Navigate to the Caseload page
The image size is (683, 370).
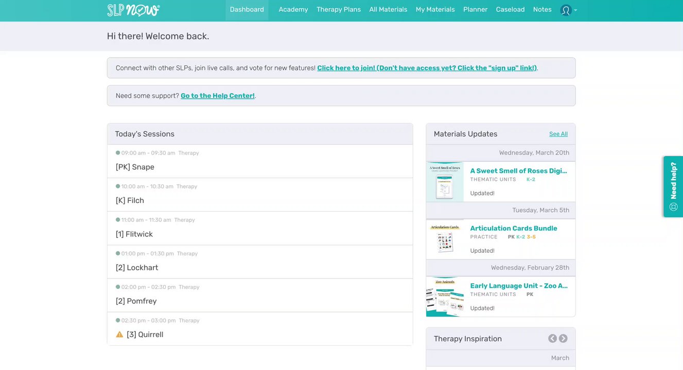click(x=510, y=10)
